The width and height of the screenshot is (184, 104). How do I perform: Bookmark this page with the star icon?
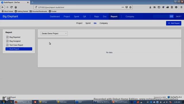pyautogui.click(x=130, y=7)
